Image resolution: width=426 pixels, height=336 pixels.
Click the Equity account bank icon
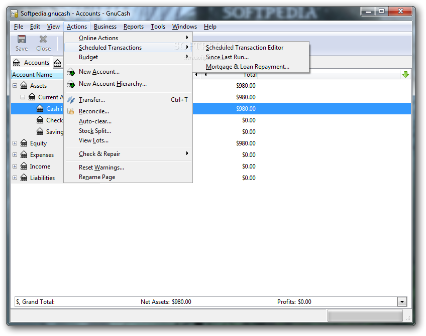click(x=24, y=143)
